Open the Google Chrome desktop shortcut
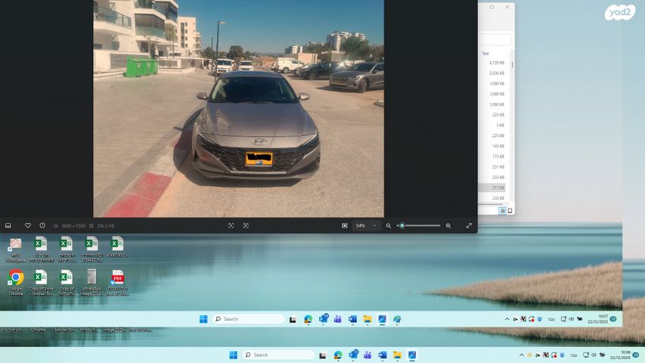645x363 pixels. click(x=16, y=283)
